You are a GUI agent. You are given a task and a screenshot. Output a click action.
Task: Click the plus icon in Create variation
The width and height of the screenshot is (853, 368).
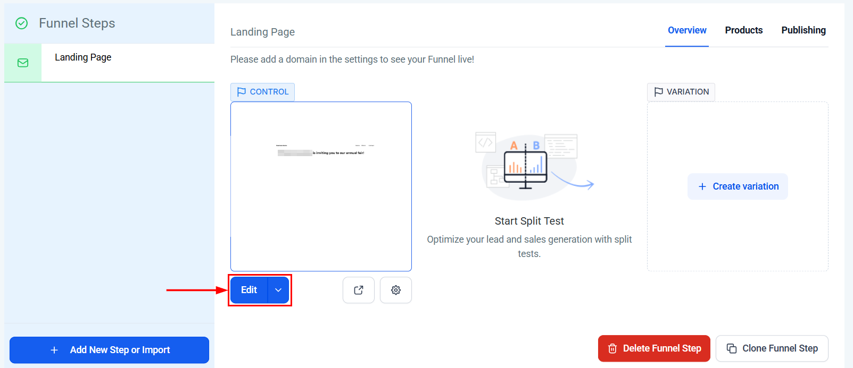pyautogui.click(x=702, y=186)
